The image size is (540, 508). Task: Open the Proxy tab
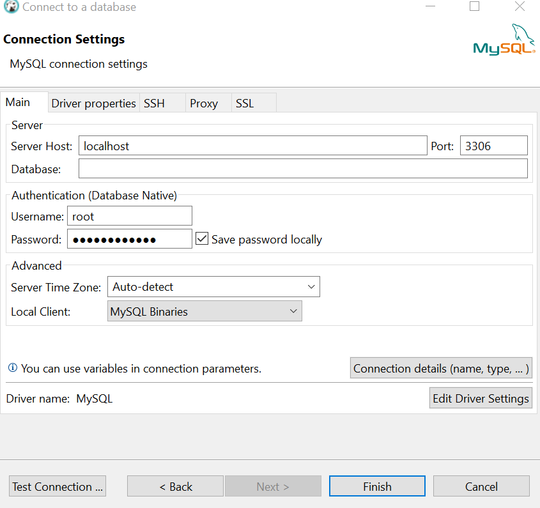[208, 104]
